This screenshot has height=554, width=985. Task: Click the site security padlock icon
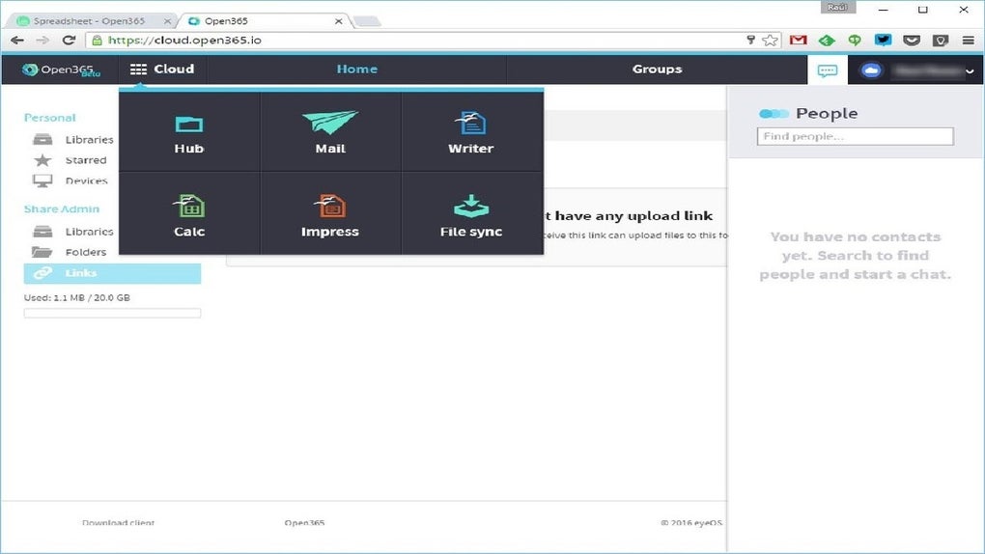[97, 41]
